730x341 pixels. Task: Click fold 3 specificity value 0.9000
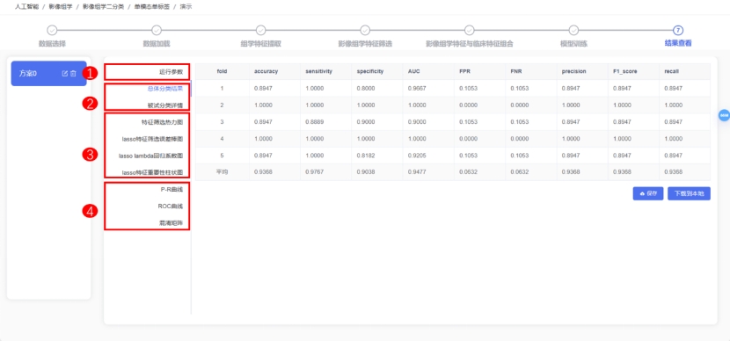tap(366, 122)
